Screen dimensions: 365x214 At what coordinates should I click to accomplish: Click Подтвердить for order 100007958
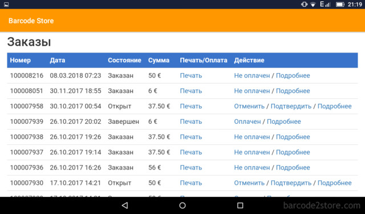(291, 106)
